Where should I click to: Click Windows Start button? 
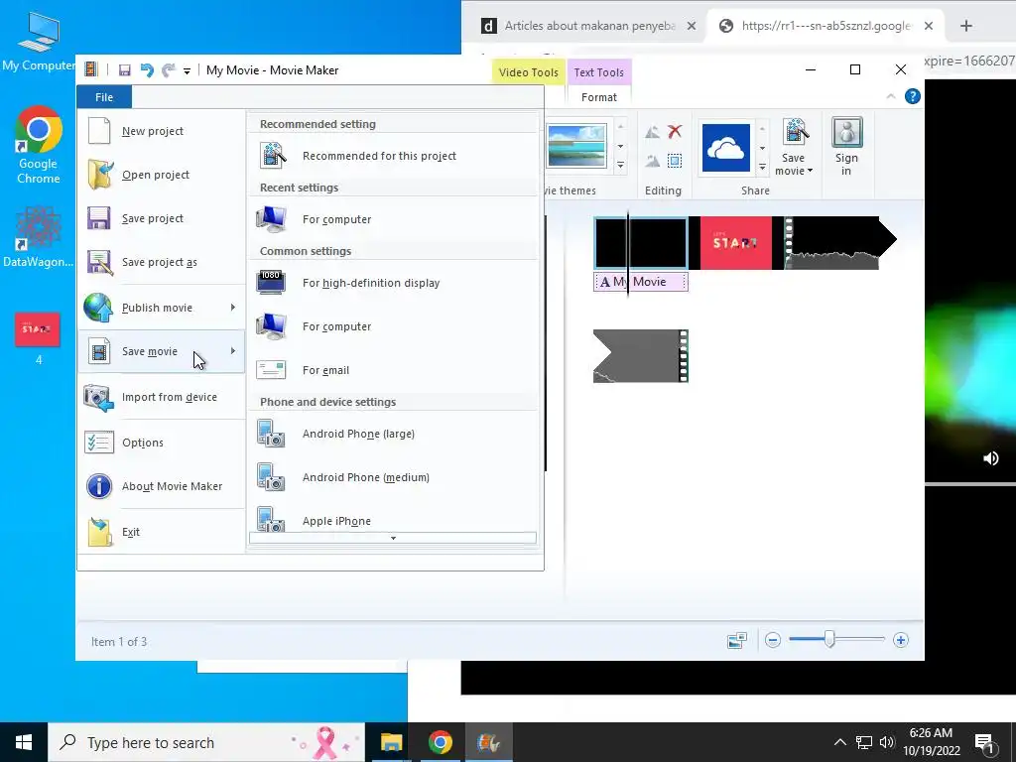[x=24, y=742]
